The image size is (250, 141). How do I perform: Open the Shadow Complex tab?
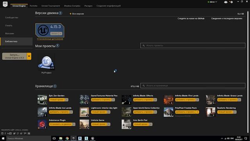point(72,6)
